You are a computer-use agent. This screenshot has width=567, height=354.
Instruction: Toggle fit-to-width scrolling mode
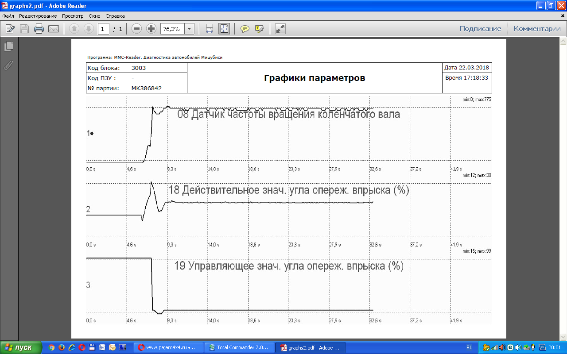[x=210, y=29]
